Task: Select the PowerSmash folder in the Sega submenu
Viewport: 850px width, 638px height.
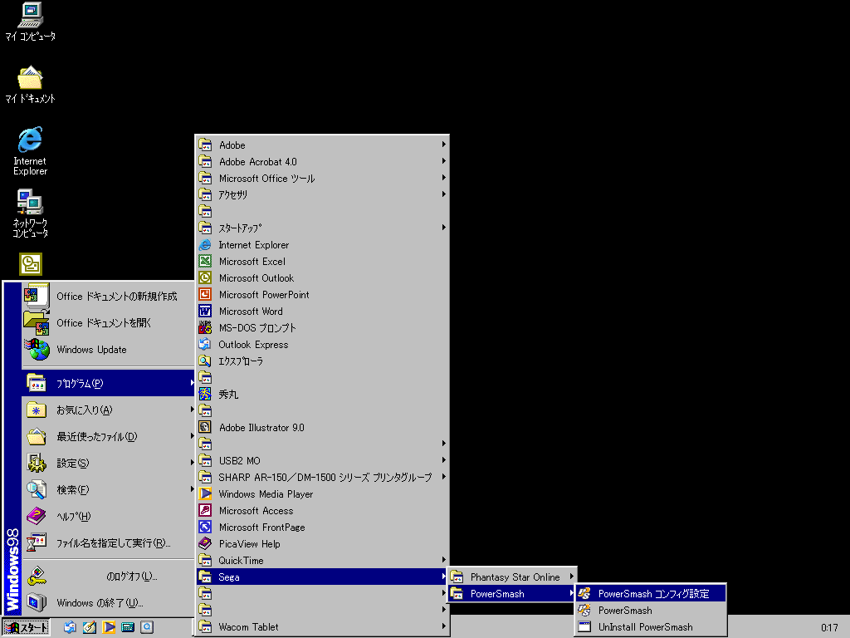Action: 511,593
